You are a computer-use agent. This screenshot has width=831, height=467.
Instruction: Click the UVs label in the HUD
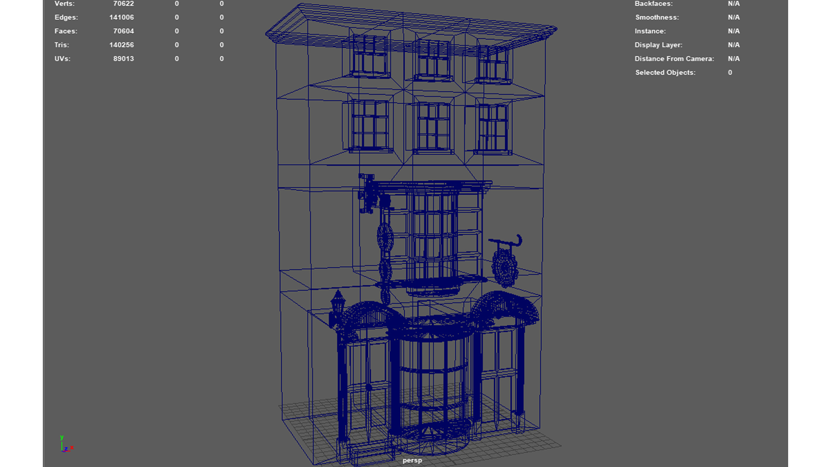pos(62,59)
